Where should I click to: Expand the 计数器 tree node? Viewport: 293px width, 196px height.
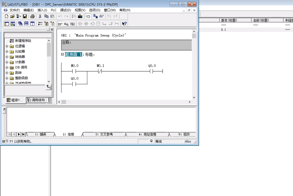[7, 62]
